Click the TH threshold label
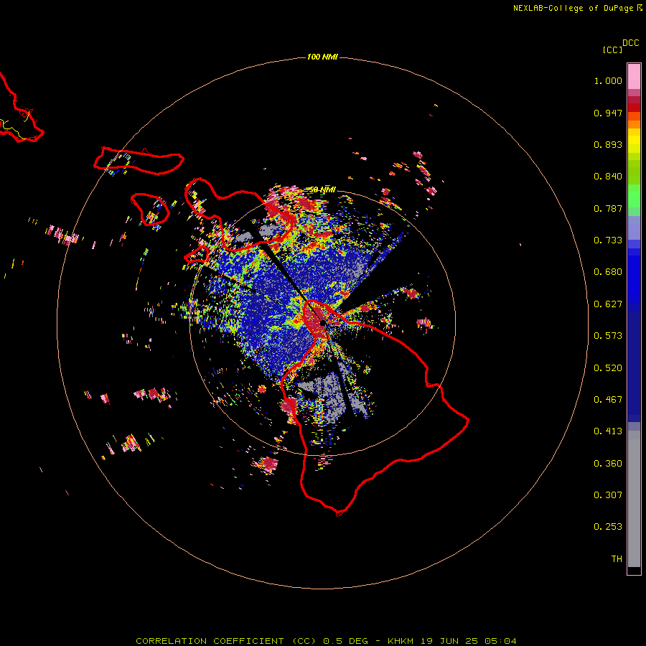646x646 pixels. coord(617,559)
